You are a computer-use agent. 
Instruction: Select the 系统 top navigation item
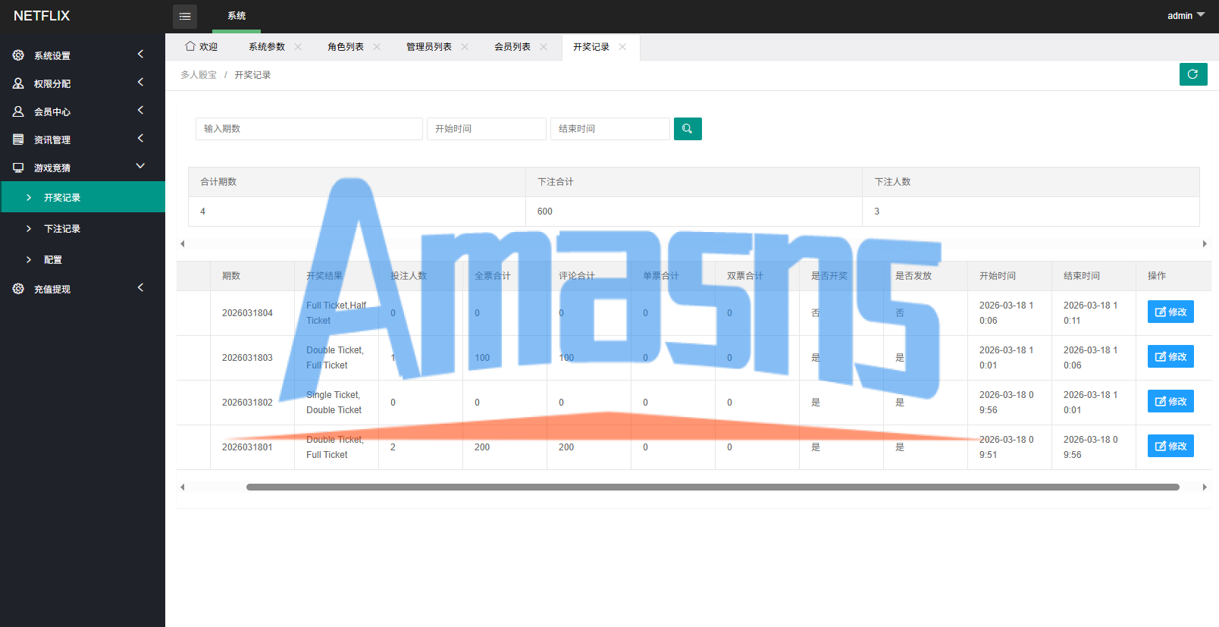[x=237, y=16]
